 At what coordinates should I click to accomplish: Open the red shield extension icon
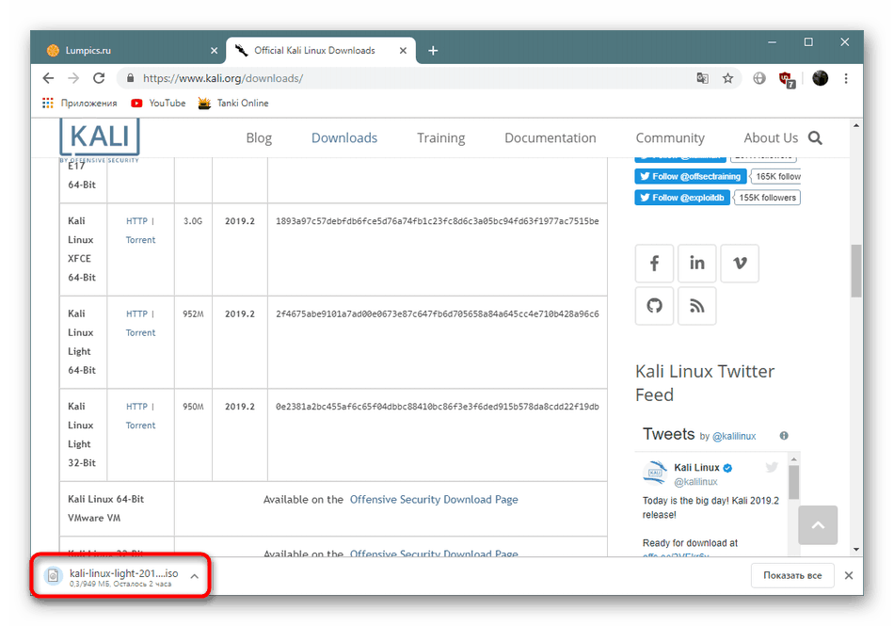tap(787, 79)
